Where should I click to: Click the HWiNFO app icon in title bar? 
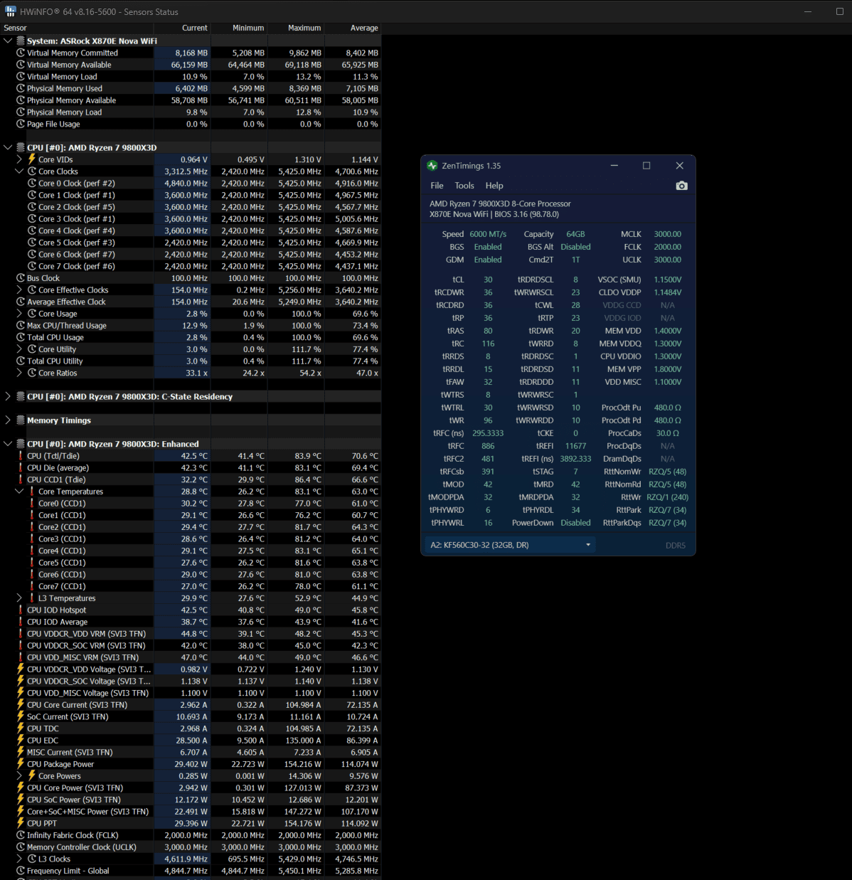pyautogui.click(x=10, y=11)
